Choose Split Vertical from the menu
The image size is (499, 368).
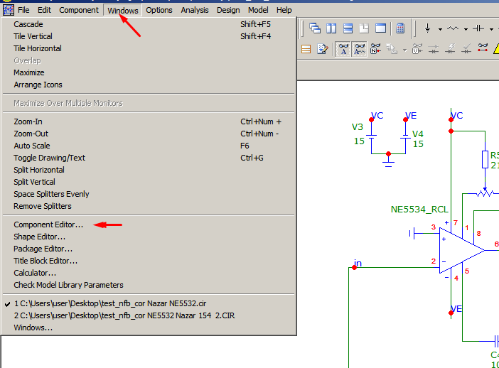pyautogui.click(x=149, y=182)
